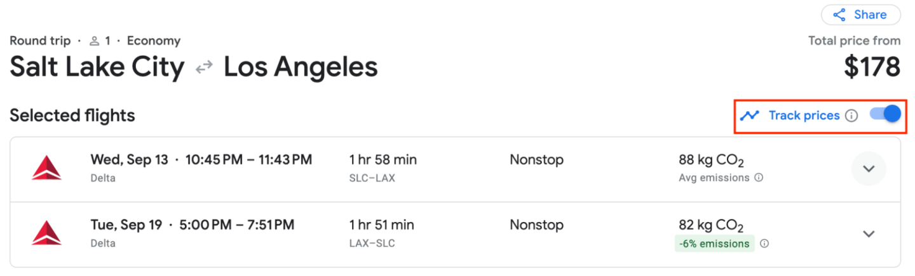Click the Delta logo on the Sep 19 flight
Viewport: 915px width, 276px height.
click(x=47, y=233)
